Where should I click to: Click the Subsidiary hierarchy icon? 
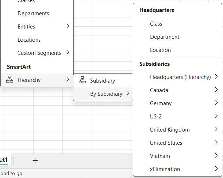82,81
